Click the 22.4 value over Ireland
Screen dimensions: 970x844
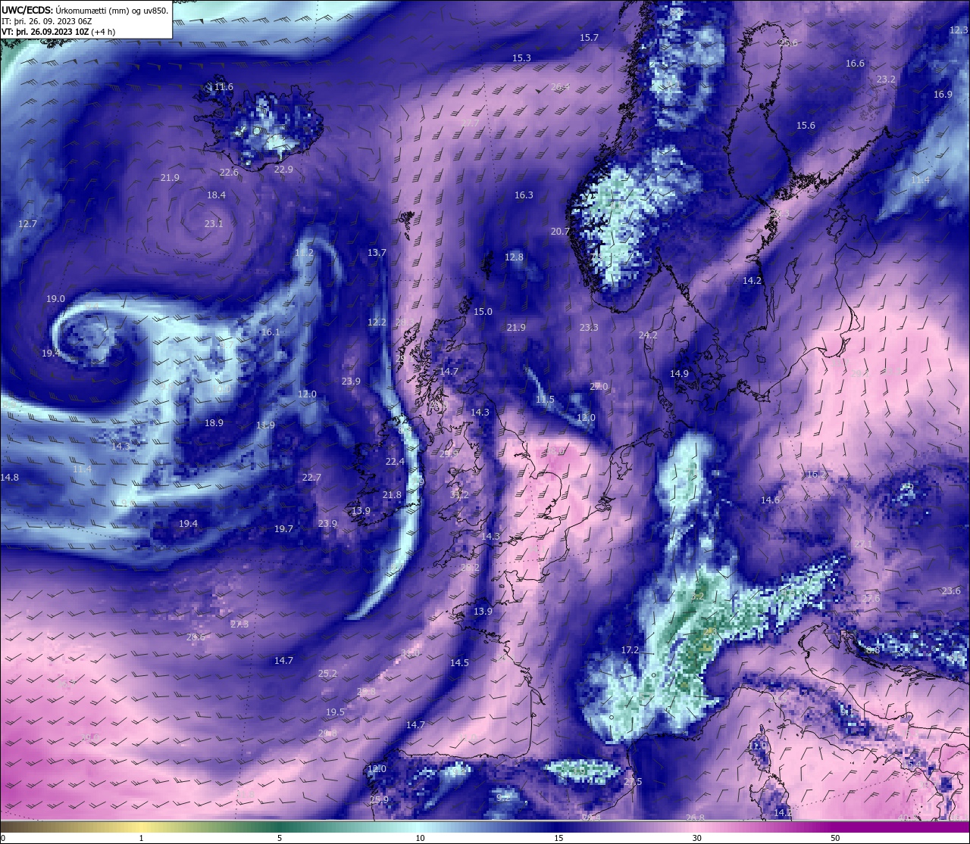395,462
